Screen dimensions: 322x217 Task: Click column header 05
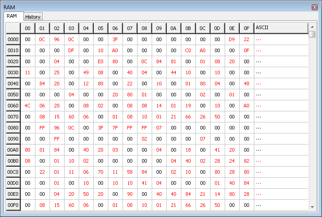coord(101,28)
